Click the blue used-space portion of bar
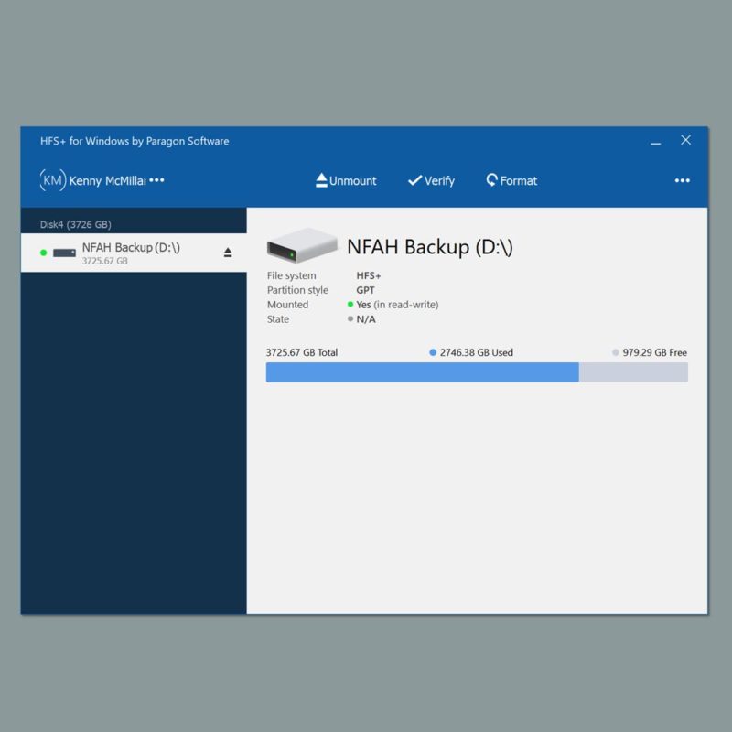The height and width of the screenshot is (732, 732). point(423,372)
